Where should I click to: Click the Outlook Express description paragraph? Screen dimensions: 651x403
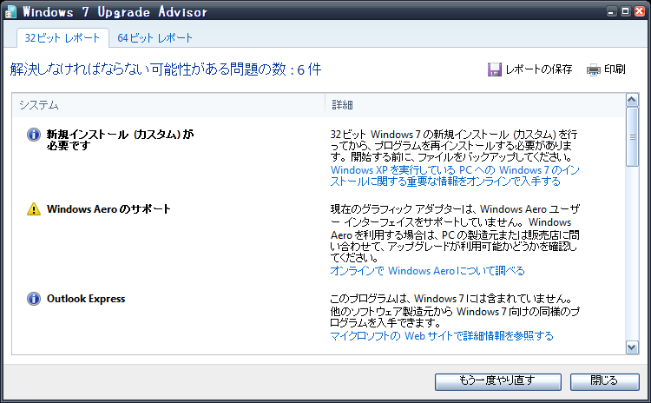455,311
